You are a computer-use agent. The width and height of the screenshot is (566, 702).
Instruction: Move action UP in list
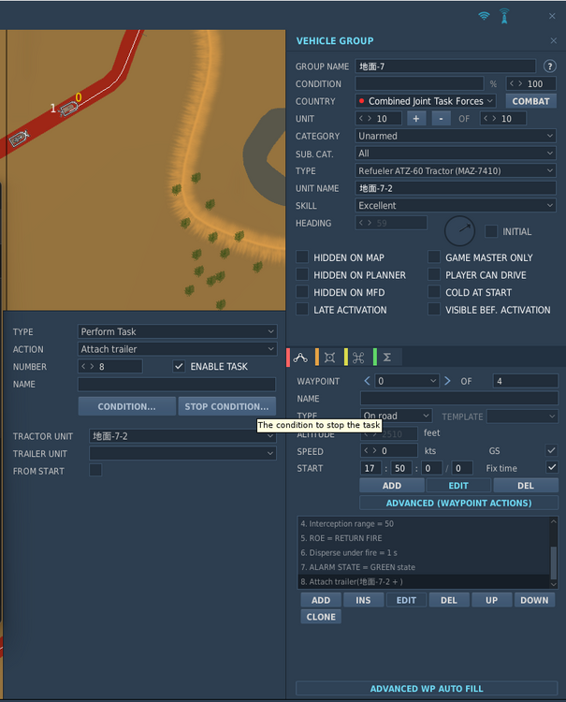point(492,600)
